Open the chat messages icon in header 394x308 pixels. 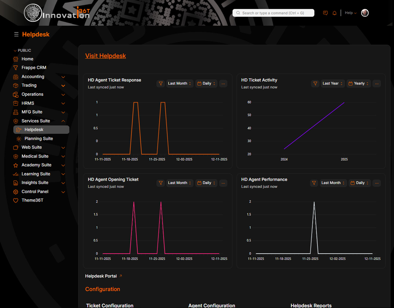(325, 13)
